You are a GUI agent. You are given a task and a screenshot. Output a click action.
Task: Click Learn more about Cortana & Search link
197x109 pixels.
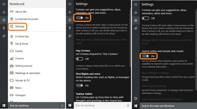tap(162, 99)
